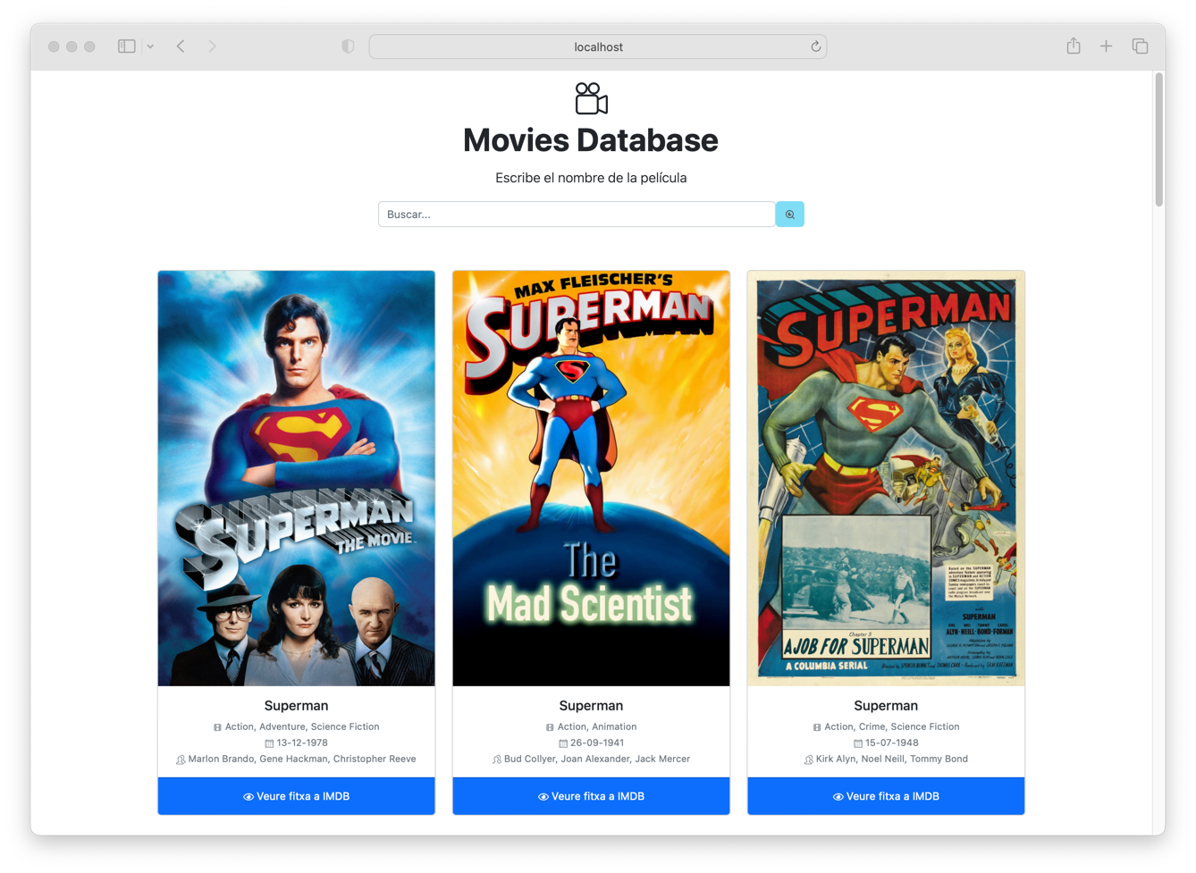Click the Superman title above 13-12-1978
The image size is (1196, 873).
click(x=297, y=706)
